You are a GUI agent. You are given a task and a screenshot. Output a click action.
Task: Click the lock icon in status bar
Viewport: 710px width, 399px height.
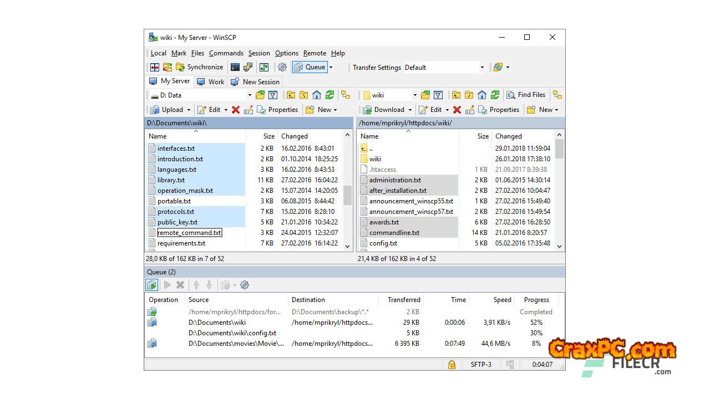452,365
